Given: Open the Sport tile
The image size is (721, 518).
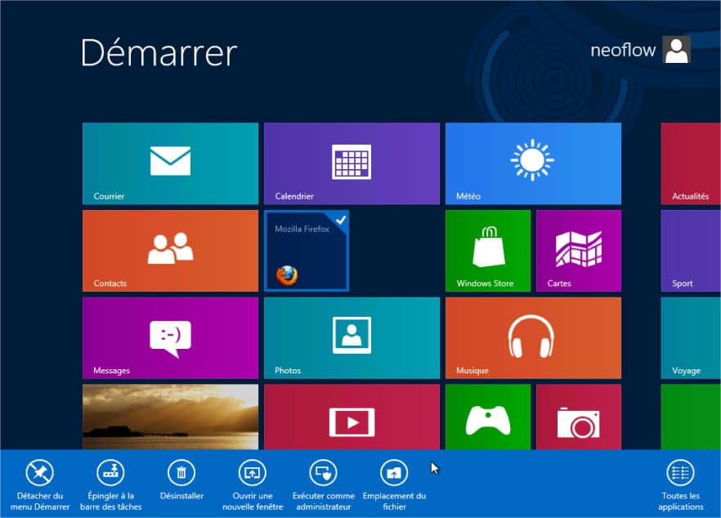Looking at the screenshot, I should [x=691, y=251].
